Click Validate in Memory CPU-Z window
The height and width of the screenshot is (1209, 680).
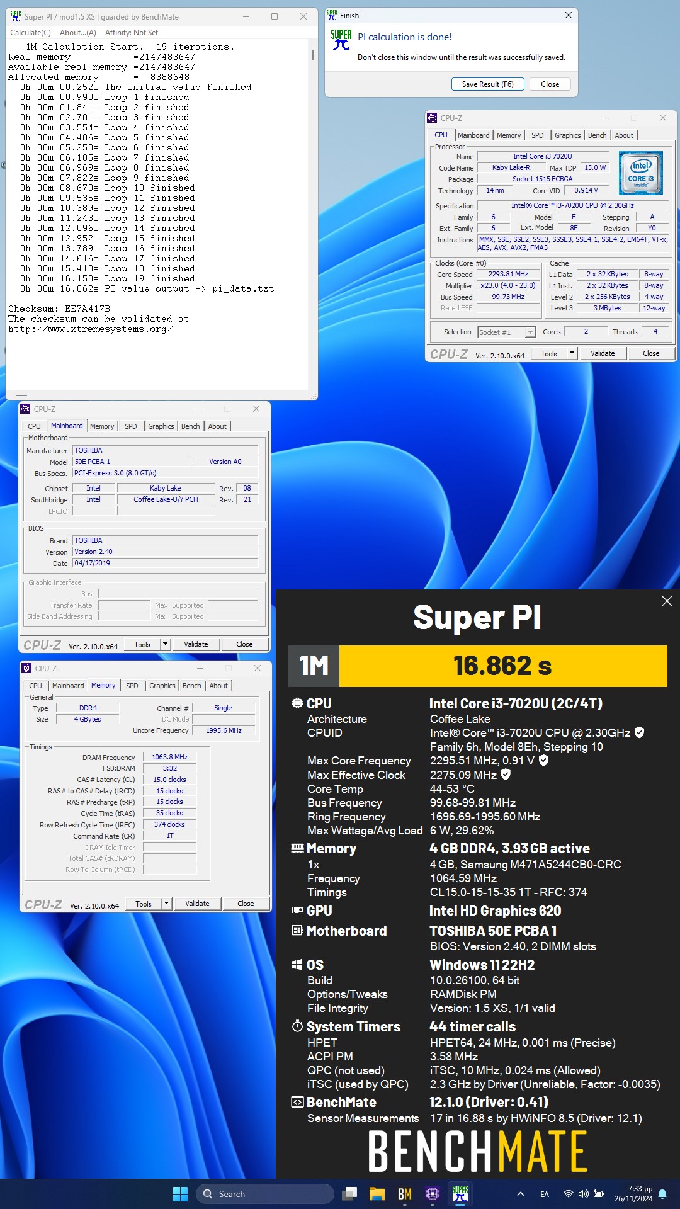coord(197,904)
